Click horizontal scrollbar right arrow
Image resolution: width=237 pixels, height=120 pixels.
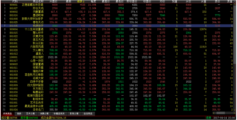(234, 113)
